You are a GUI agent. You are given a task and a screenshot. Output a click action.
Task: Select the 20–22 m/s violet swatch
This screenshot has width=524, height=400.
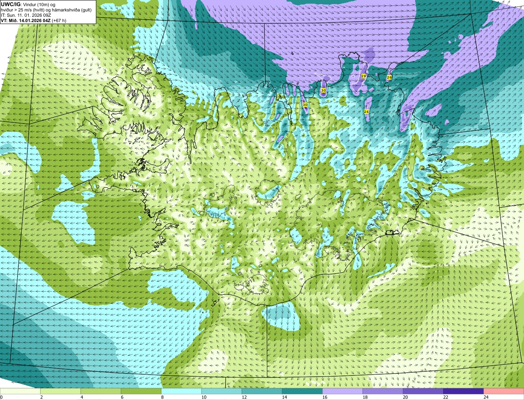[x=424, y=391]
